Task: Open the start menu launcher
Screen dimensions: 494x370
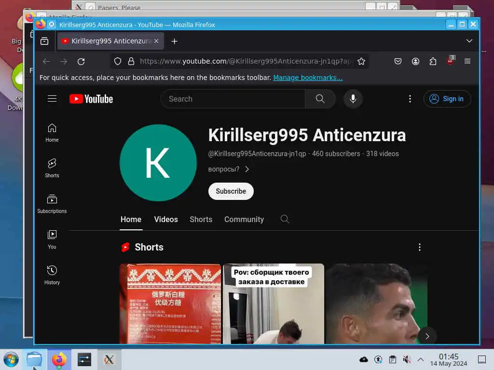Action: 11,359
